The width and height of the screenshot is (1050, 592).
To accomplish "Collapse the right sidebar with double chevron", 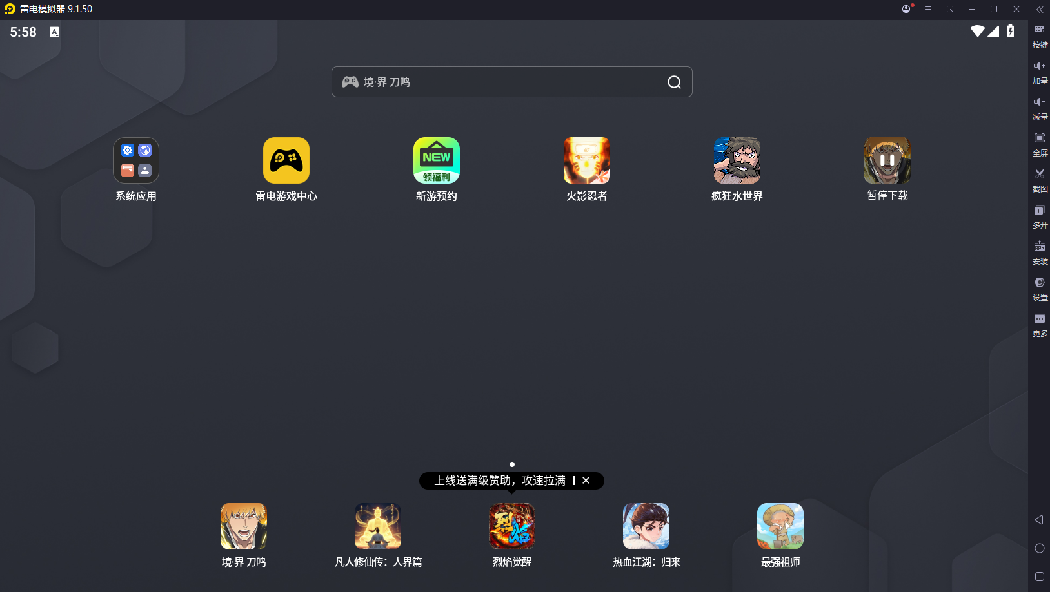I will pos(1040,9).
